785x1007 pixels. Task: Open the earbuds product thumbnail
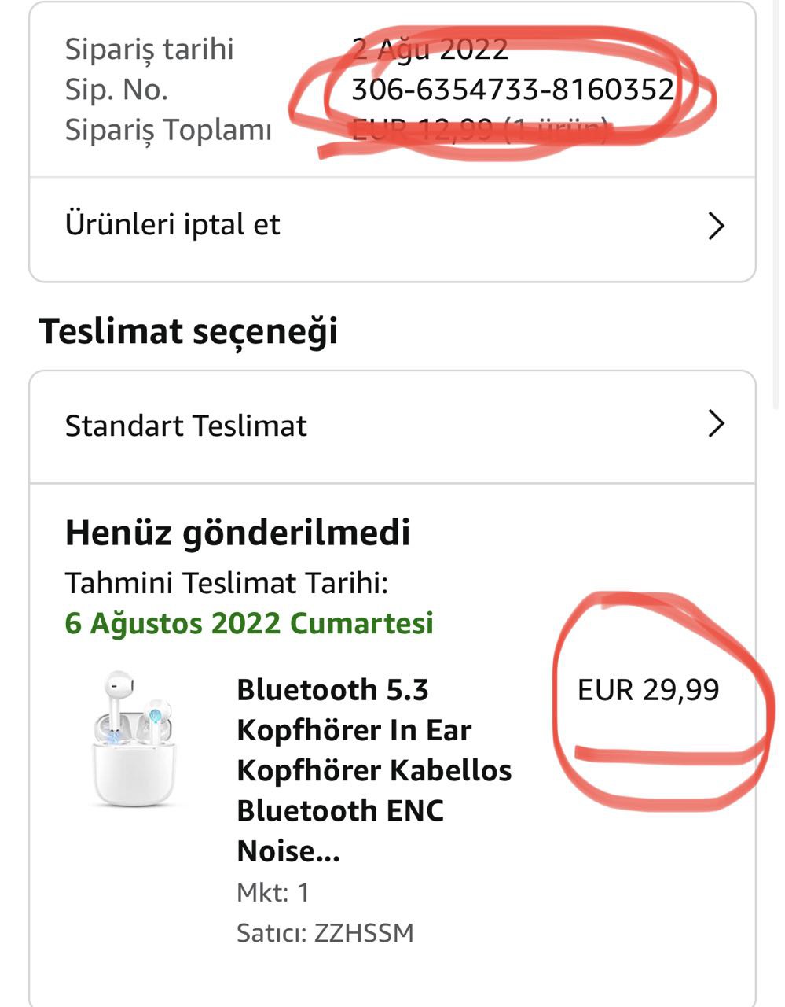(135, 738)
